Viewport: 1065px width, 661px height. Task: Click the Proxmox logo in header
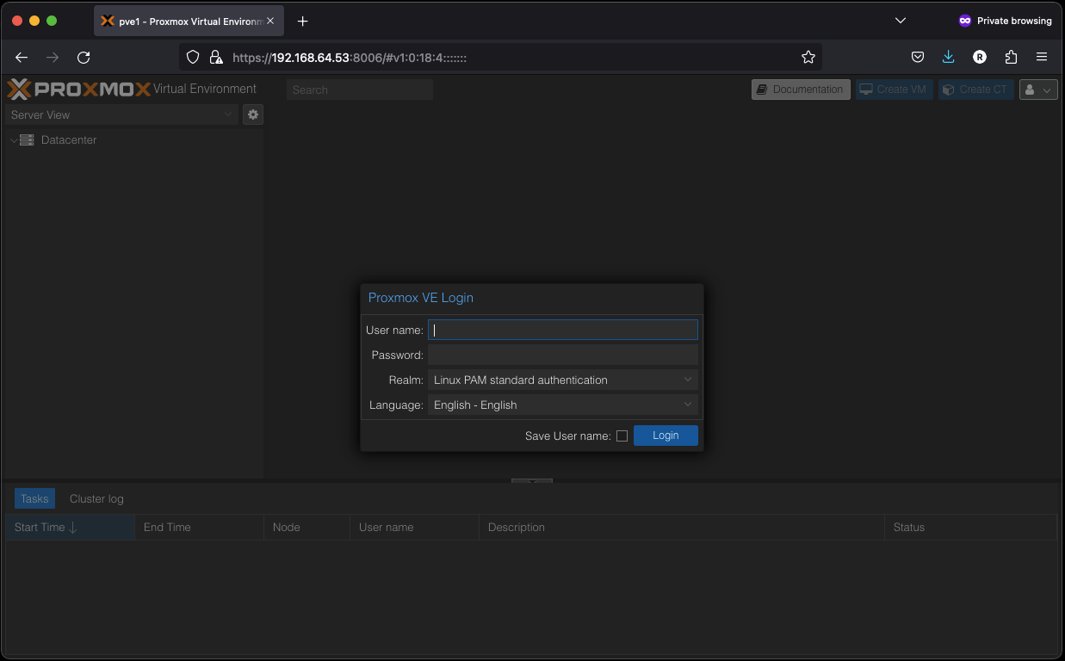pos(79,89)
